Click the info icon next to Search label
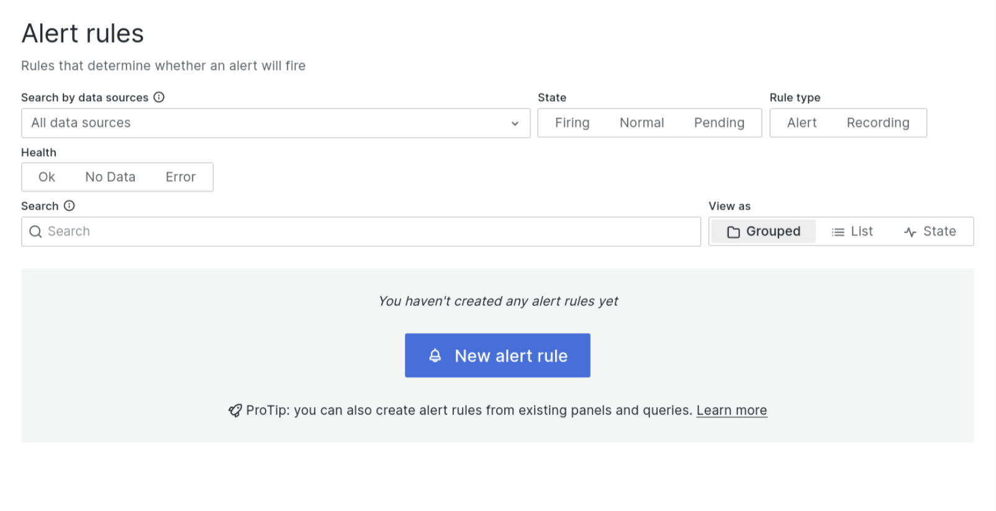The image size is (996, 511). click(68, 205)
